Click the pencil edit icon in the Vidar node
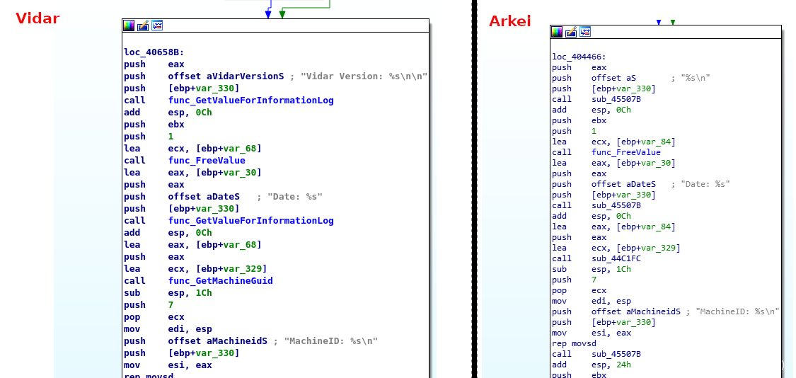Screen dimensions: 796x378 [x=143, y=25]
